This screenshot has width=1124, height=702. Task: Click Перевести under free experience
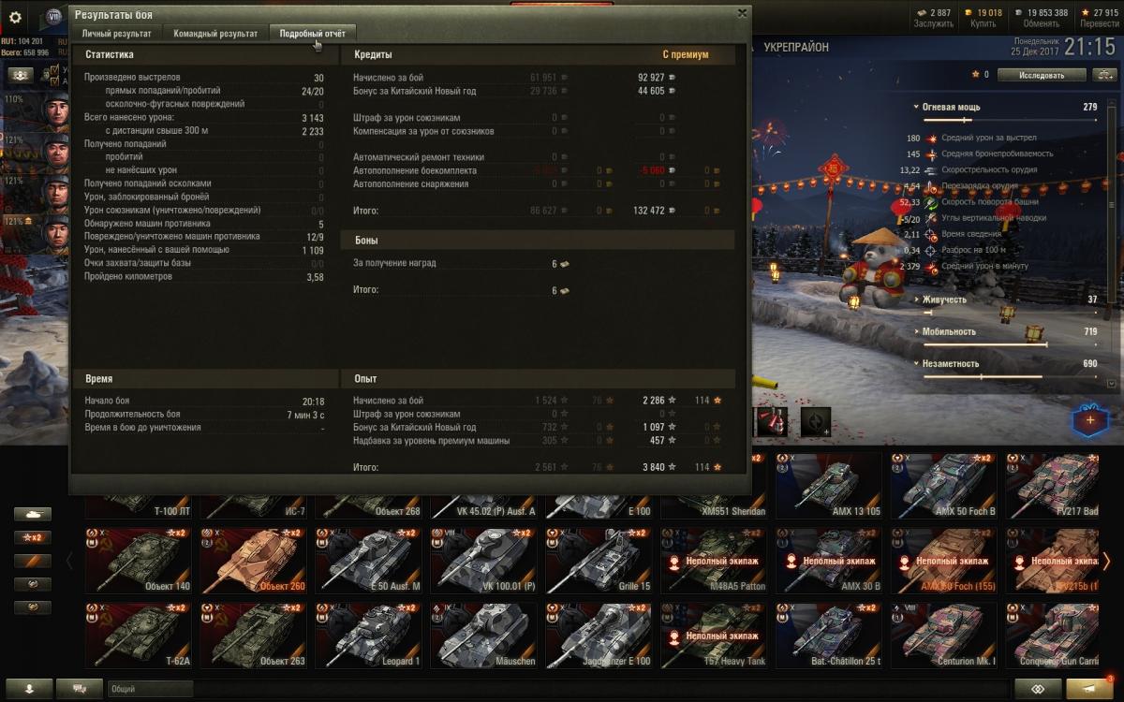pos(1100,25)
